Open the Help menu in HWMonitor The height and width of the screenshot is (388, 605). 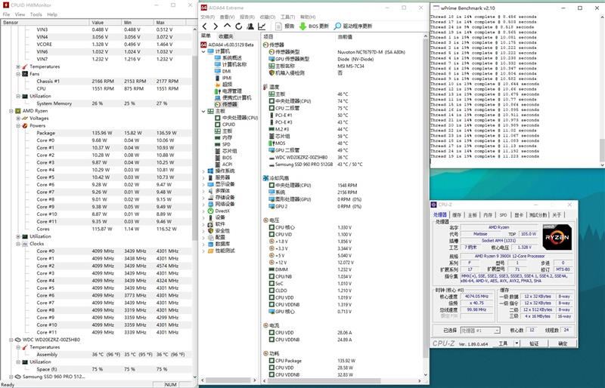click(x=52, y=14)
